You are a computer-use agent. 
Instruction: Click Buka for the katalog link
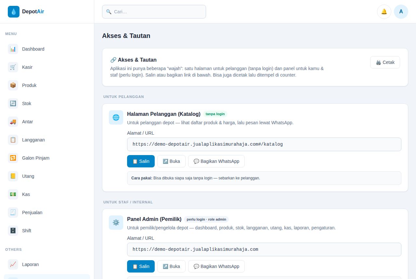point(171,161)
